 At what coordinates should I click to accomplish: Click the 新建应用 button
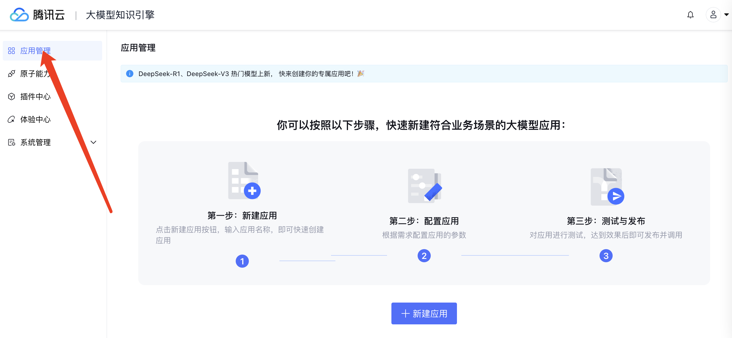tap(424, 313)
